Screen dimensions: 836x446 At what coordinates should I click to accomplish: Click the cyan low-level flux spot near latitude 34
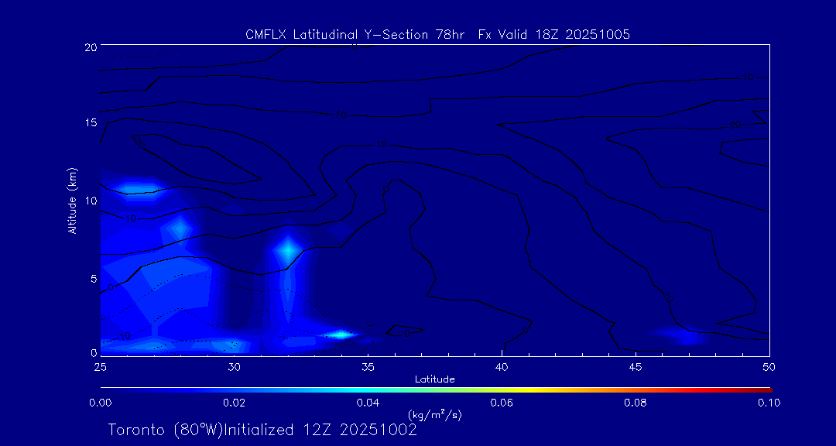click(x=341, y=334)
